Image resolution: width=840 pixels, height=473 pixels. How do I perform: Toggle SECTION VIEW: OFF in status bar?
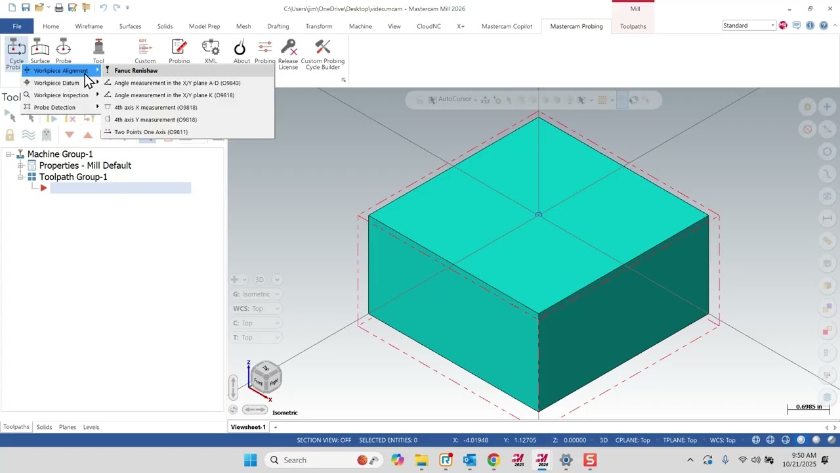324,440
